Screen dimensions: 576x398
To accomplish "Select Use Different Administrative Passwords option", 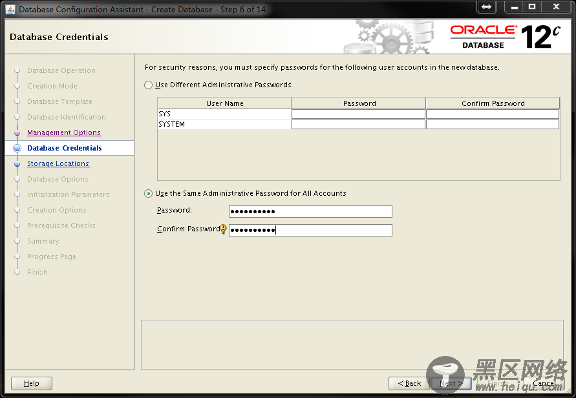I will [x=148, y=85].
